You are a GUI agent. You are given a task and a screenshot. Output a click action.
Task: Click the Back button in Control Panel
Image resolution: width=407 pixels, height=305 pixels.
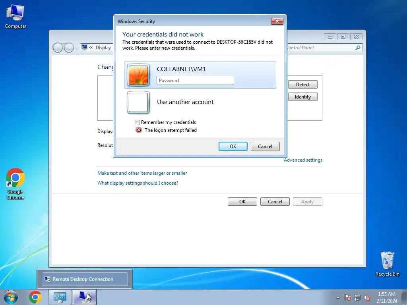pos(58,48)
